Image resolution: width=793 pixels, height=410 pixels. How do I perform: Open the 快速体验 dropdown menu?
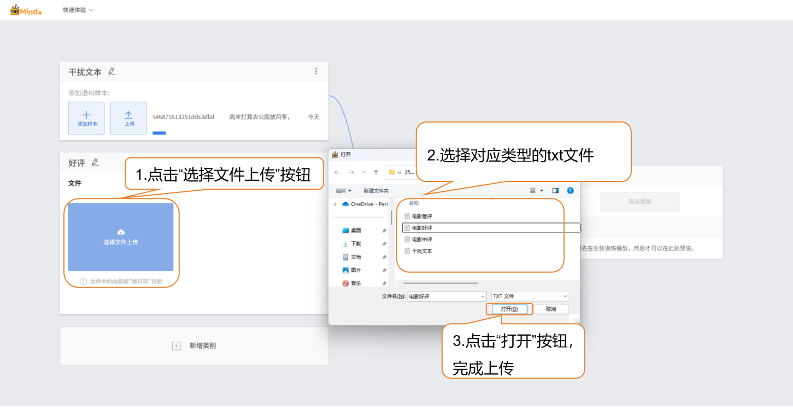tap(78, 10)
